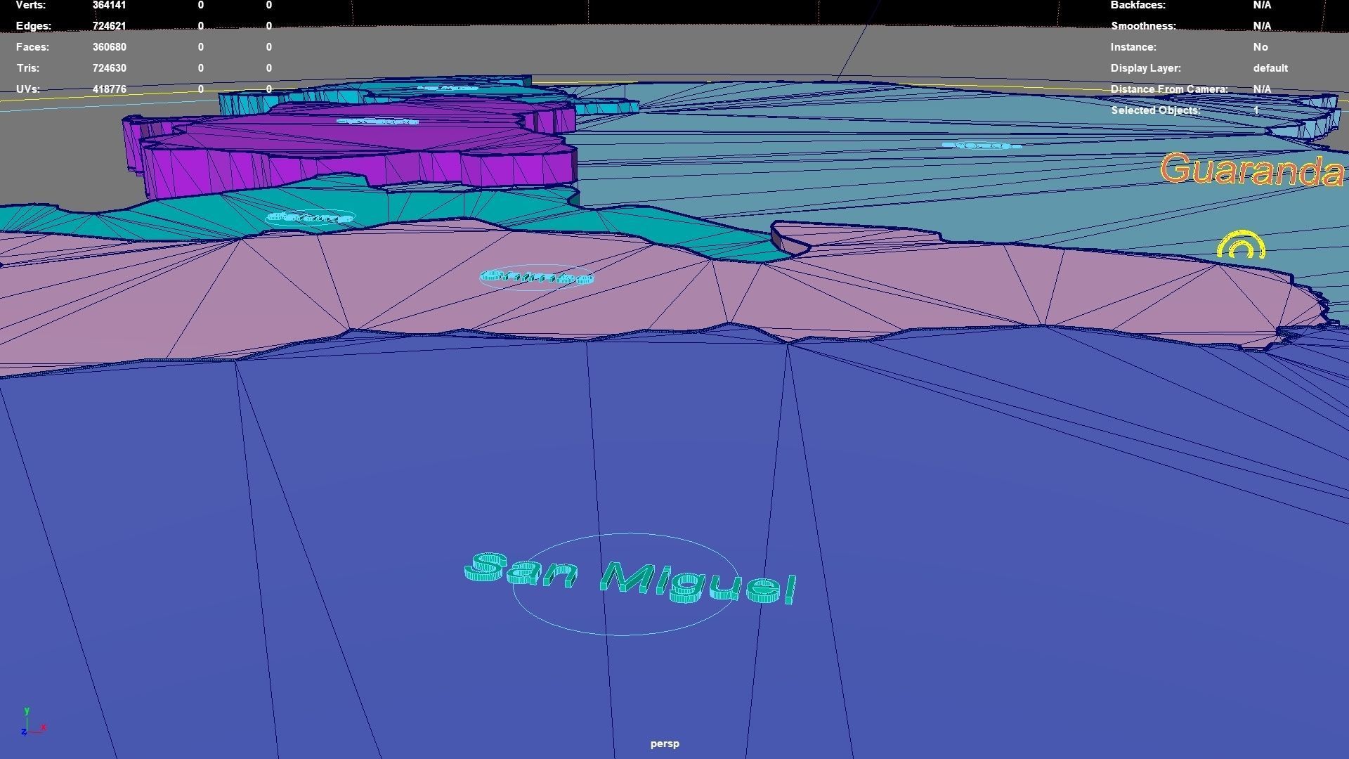Click the UVs: HUD label
The width and height of the screenshot is (1349, 759).
click(27, 89)
